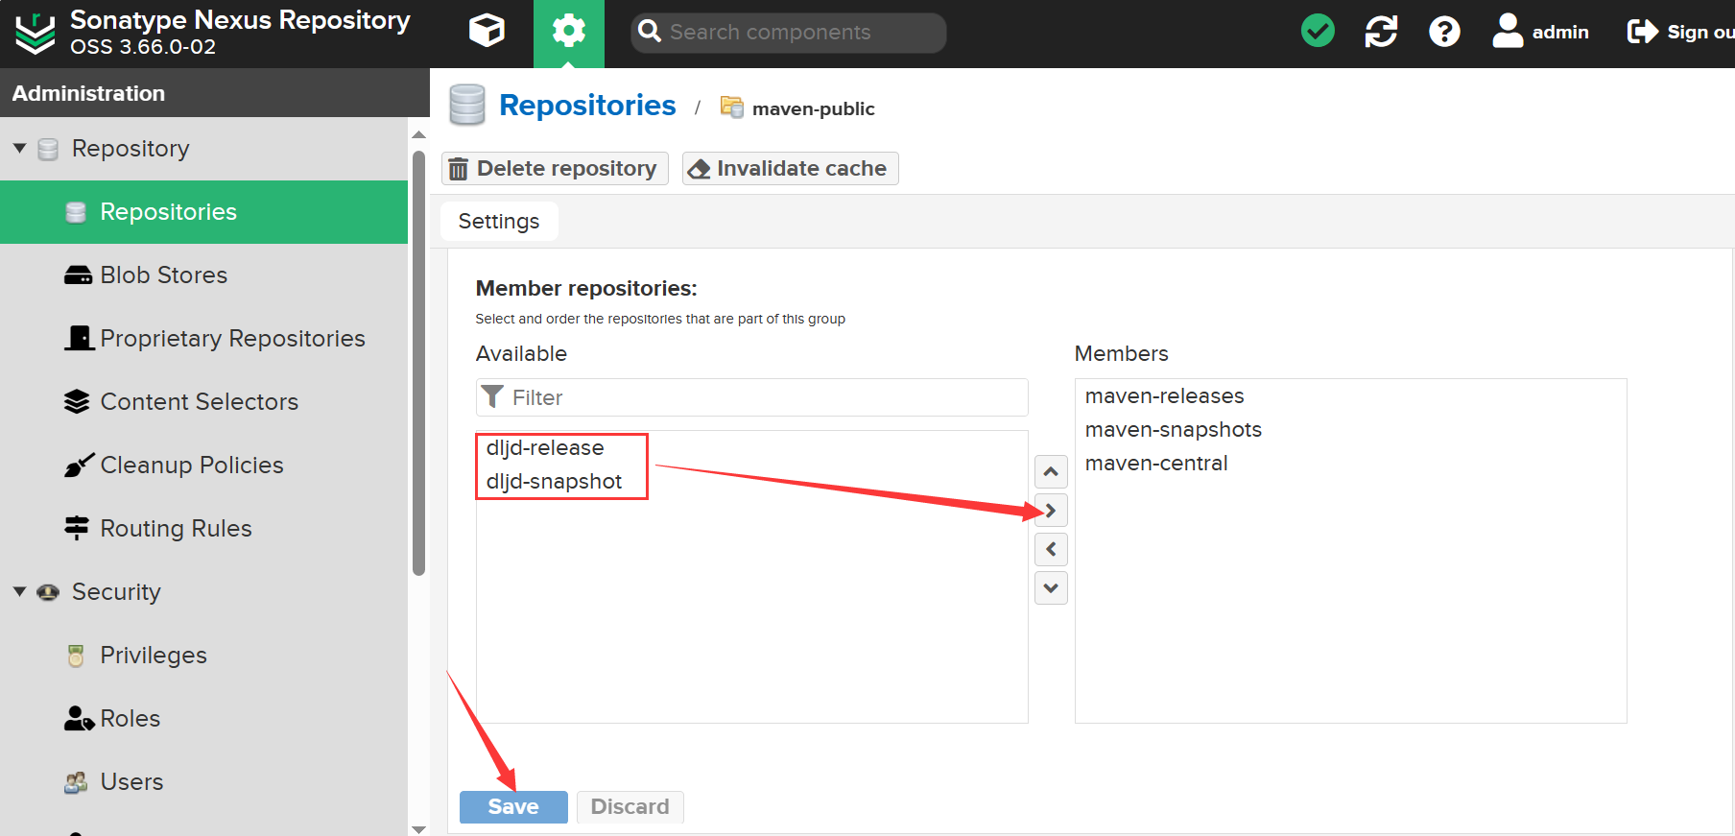
Task: Switch to the Settings tab
Action: coord(499,222)
